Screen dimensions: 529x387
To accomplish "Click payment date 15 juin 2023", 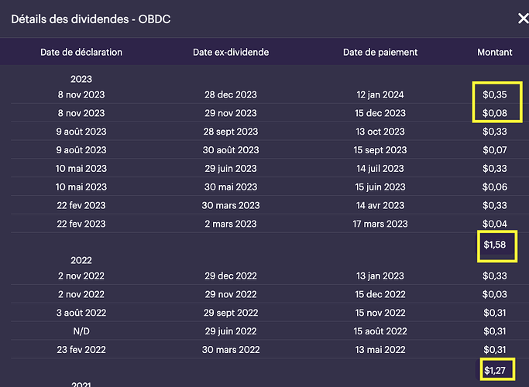I will tap(380, 187).
